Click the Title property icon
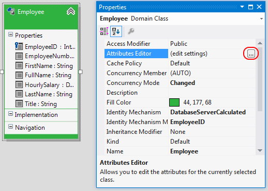The width and height of the screenshot is (268, 191). pyautogui.click(x=19, y=104)
